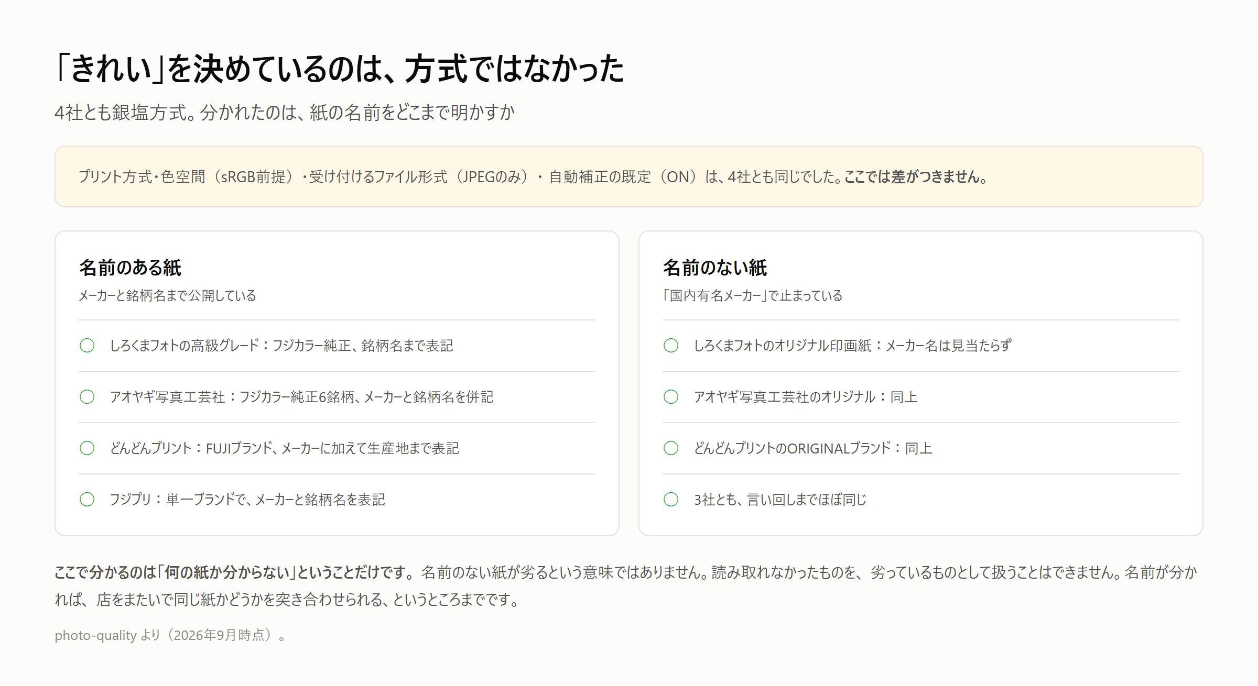Click the bold text ここでは差がつきません。
Image resolution: width=1258 pixels, height=686 pixels.
pyautogui.click(x=916, y=177)
